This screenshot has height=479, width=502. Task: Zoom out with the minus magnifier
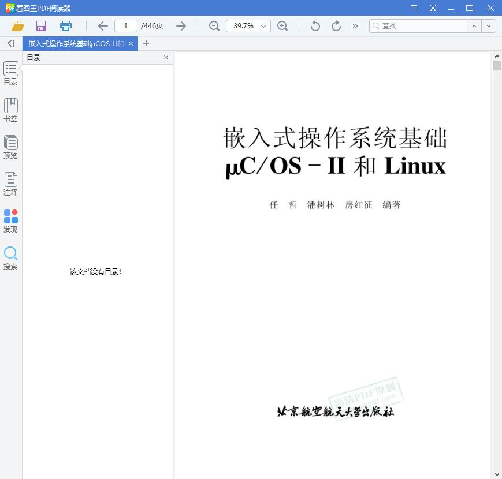point(214,26)
